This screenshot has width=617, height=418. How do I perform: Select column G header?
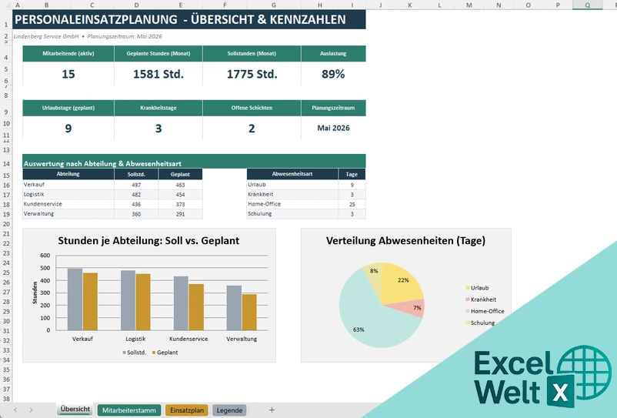pos(273,5)
